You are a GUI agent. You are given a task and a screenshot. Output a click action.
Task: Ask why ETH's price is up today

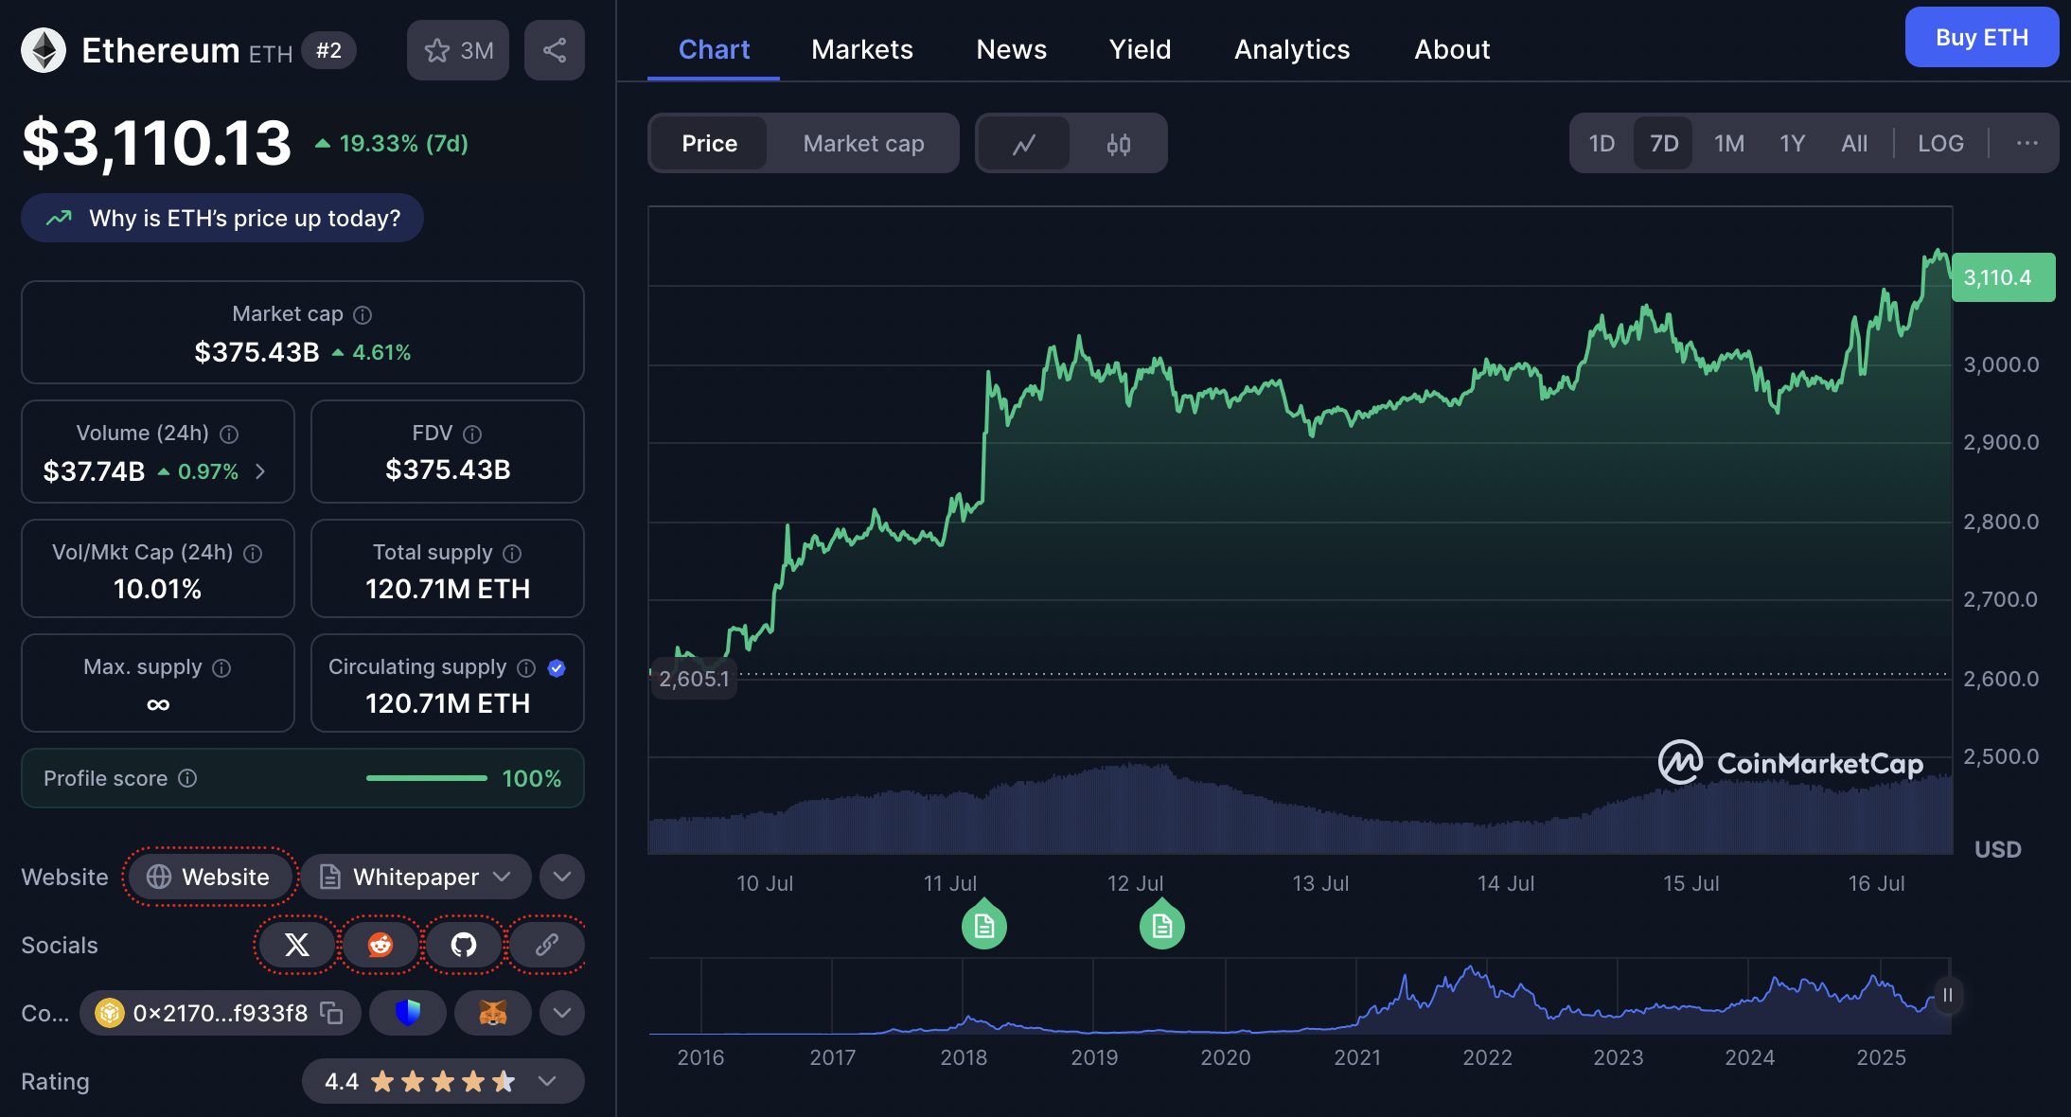coord(222,218)
